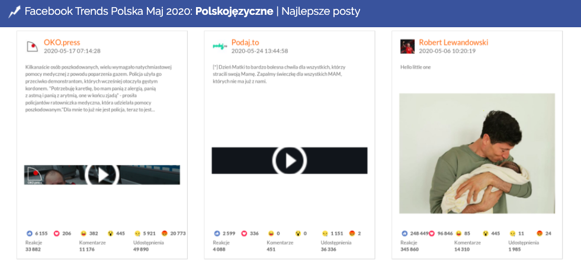Click the angry reaction icon on OKO.press post
Viewport: 581px width, 271px height.
164,233
